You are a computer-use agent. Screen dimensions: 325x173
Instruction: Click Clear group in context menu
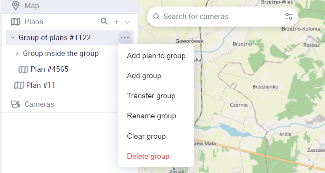[146, 136]
